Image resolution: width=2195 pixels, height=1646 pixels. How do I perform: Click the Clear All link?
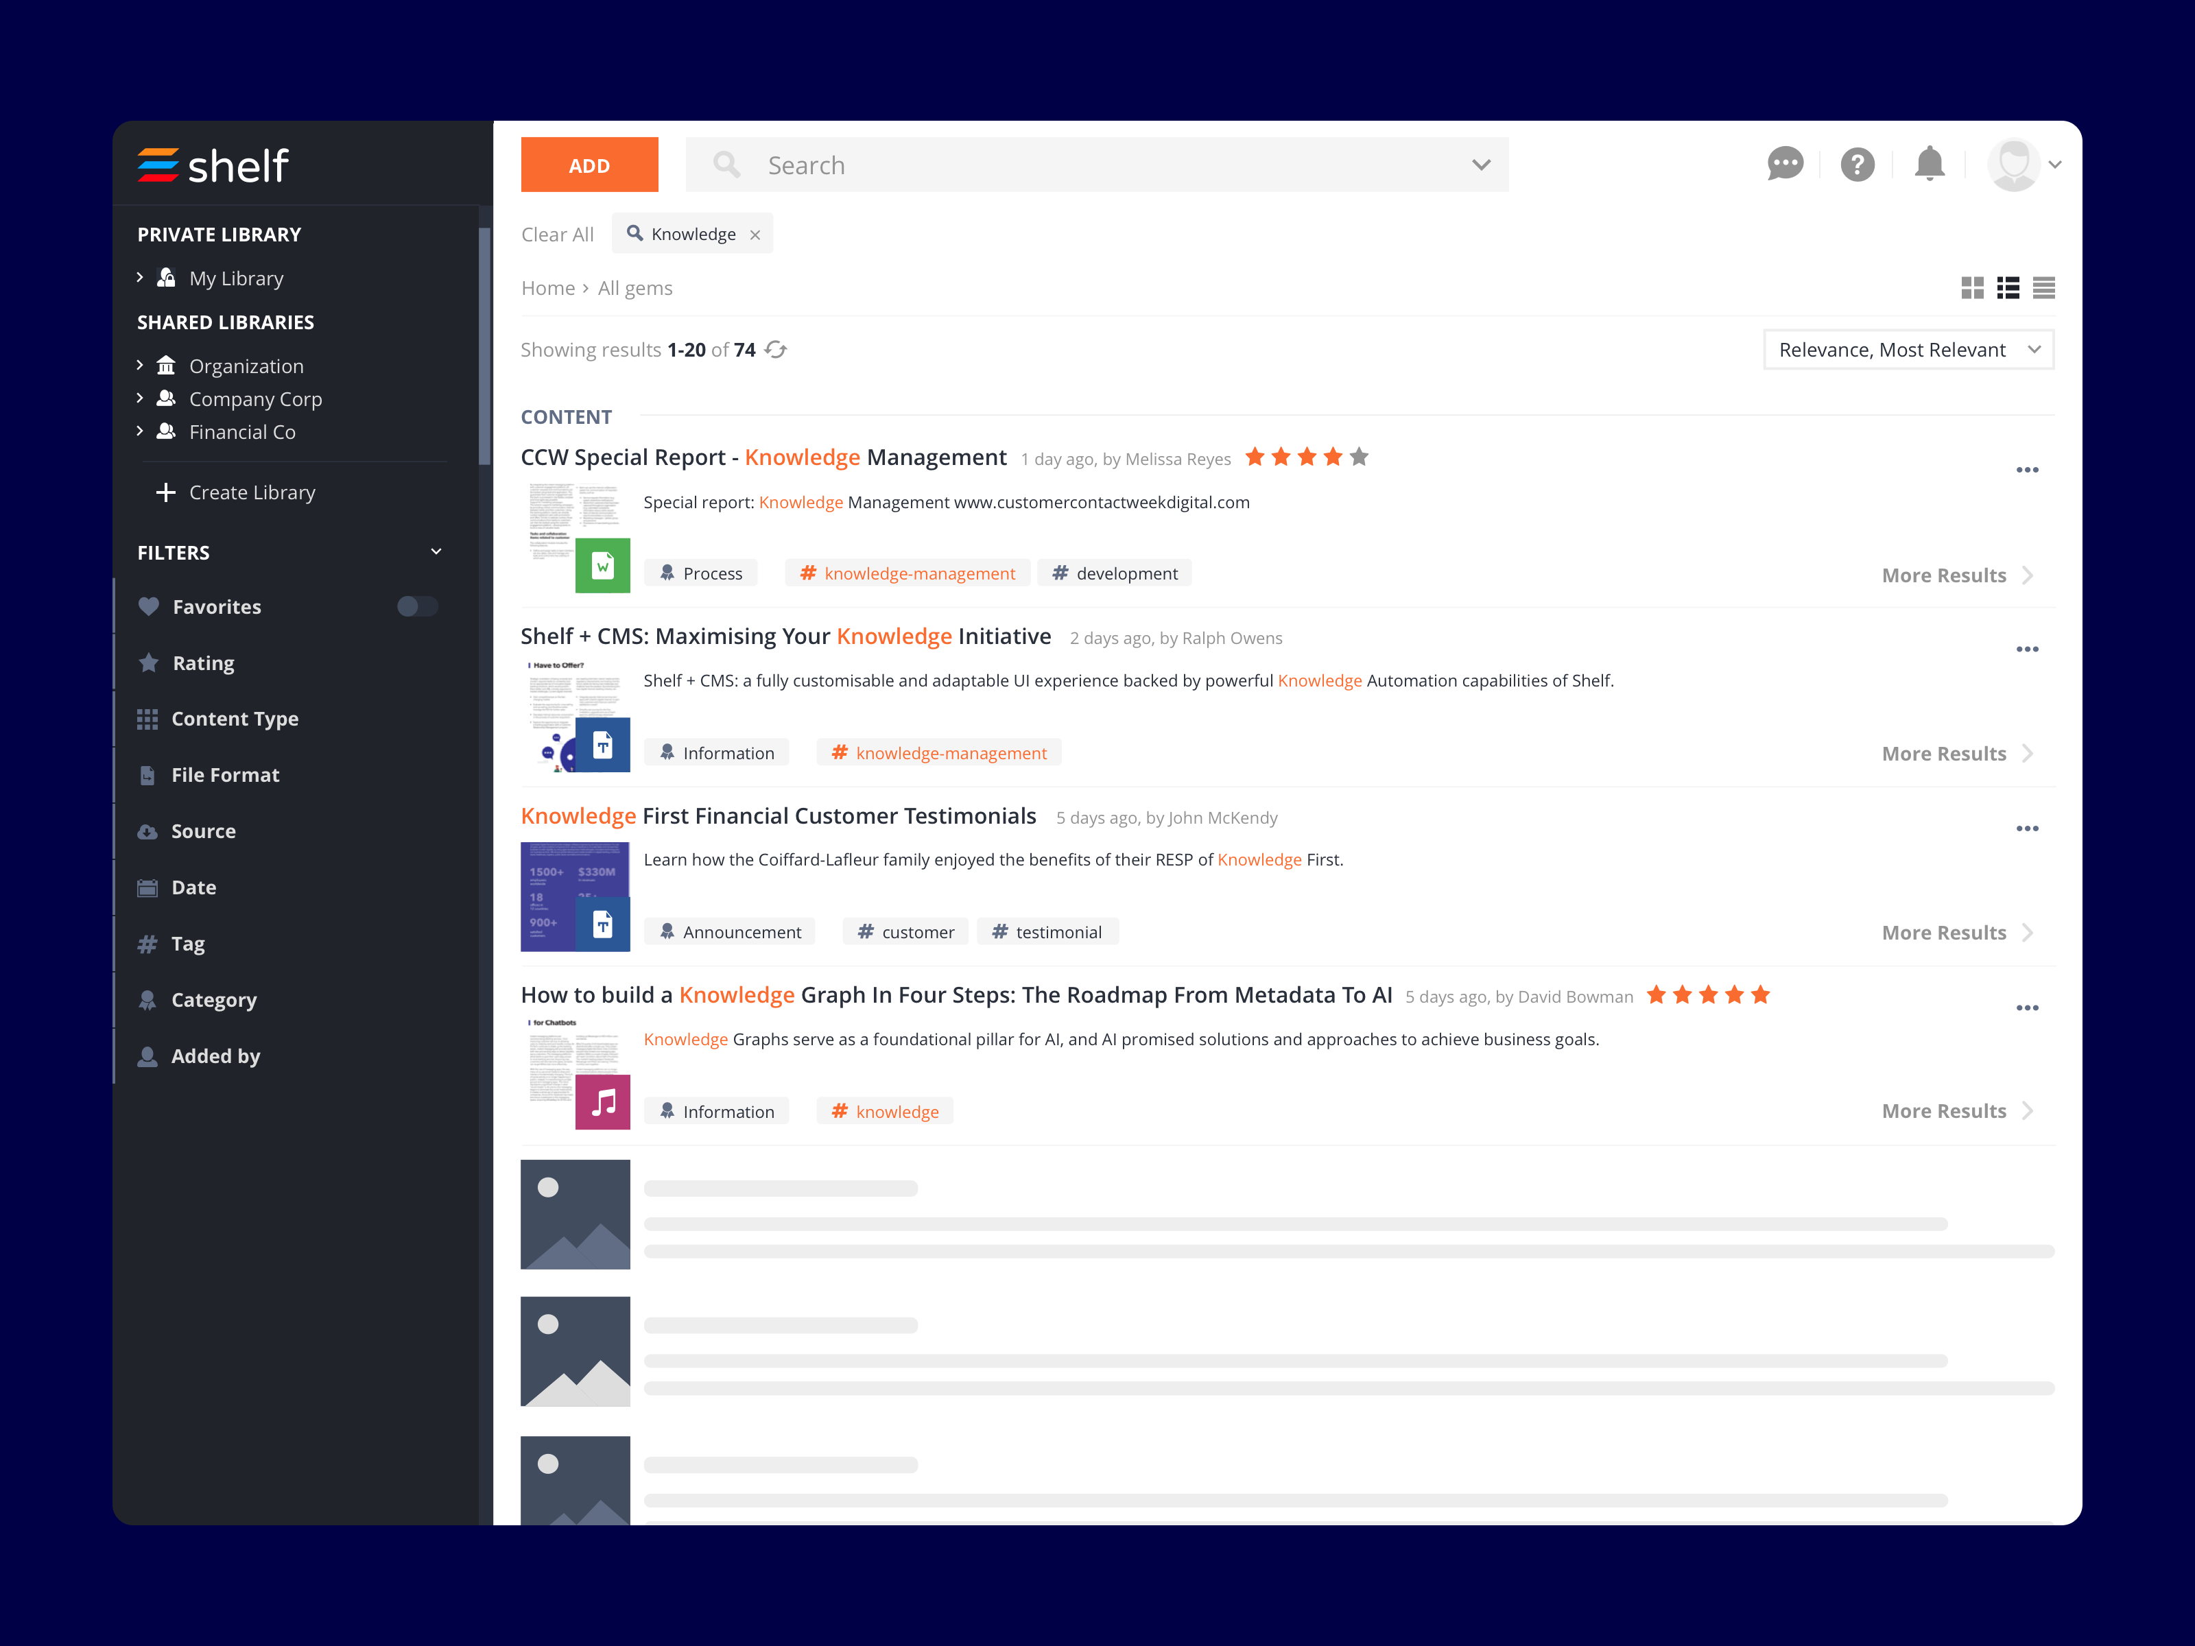[x=557, y=234]
